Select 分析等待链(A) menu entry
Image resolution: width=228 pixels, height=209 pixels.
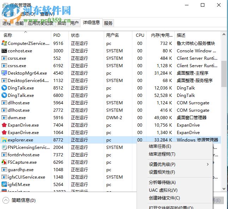(162, 182)
